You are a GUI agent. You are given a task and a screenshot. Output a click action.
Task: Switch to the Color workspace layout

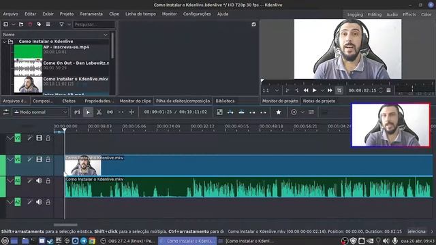point(426,14)
